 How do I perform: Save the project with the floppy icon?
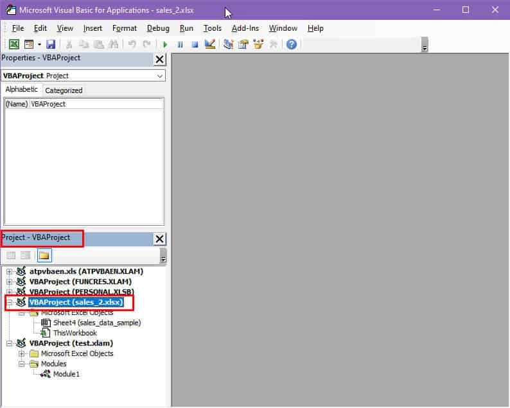pos(51,44)
